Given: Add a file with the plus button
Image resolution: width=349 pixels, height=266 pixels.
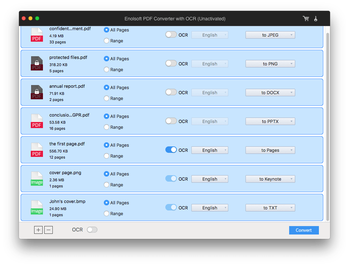Looking at the screenshot, I should (x=38, y=230).
